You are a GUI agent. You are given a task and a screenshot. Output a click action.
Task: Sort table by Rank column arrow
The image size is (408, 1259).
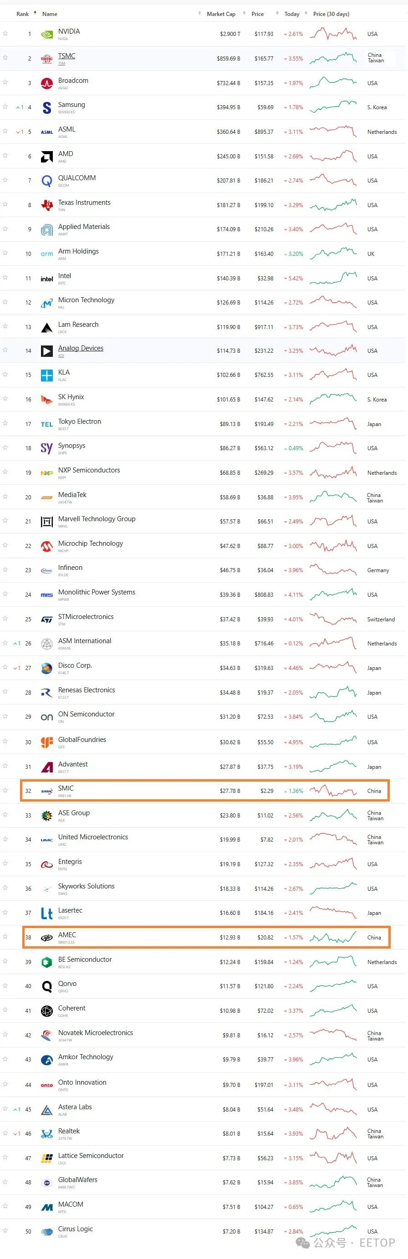[x=35, y=13]
